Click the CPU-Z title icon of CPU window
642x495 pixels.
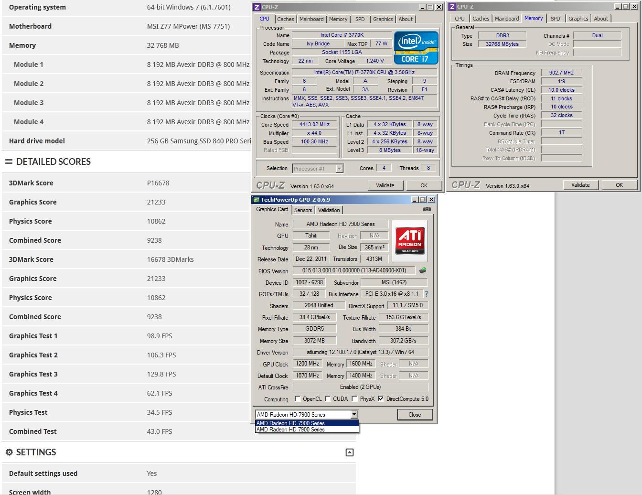tap(257, 7)
